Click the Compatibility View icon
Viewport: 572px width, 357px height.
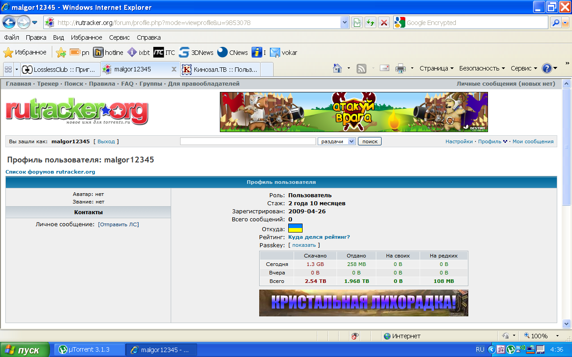pyautogui.click(x=357, y=23)
